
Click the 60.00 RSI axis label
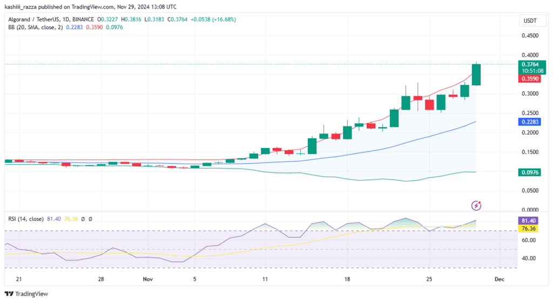click(x=529, y=240)
